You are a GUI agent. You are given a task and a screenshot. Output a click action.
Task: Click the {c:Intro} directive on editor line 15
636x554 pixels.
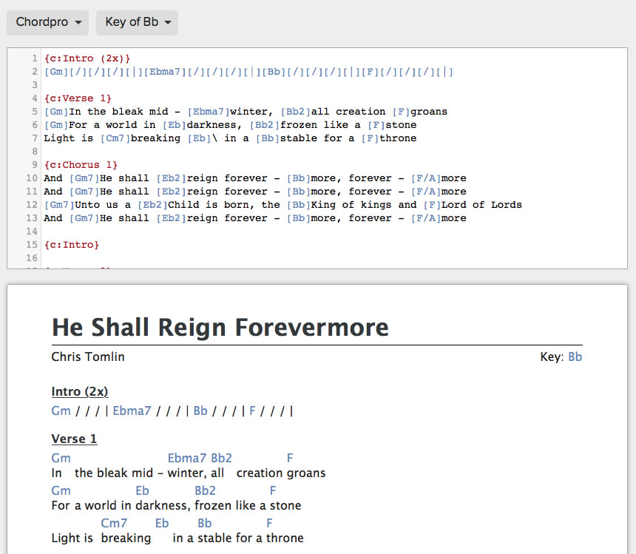click(x=71, y=245)
